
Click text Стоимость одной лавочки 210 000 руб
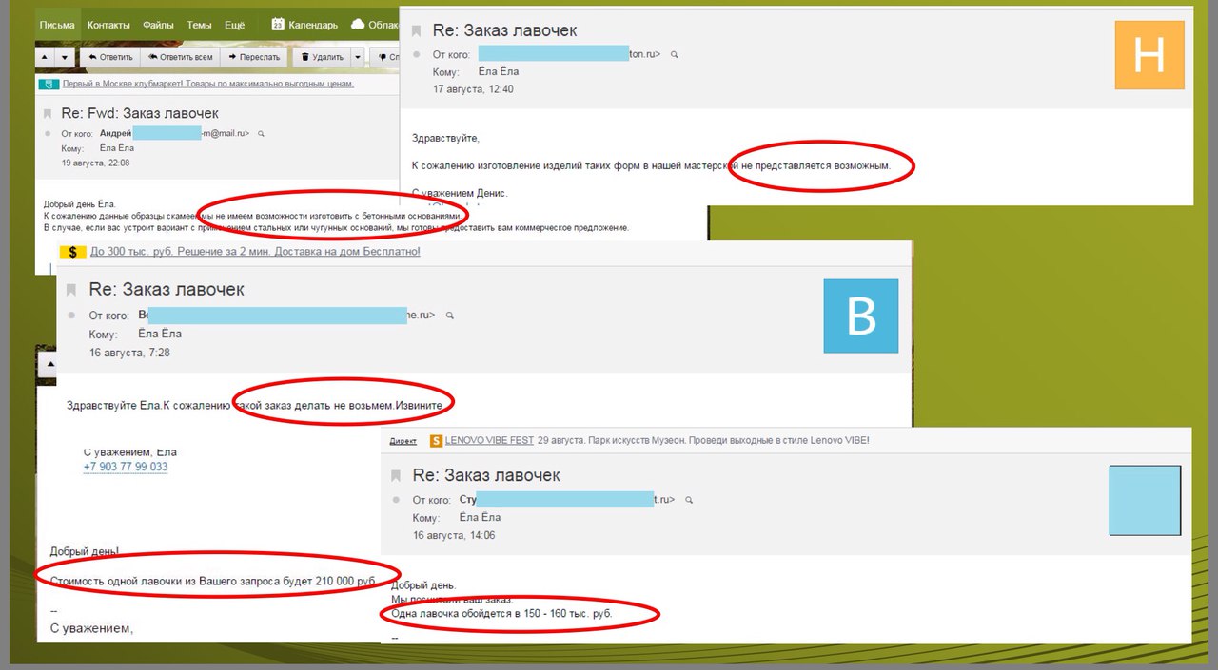tap(213, 580)
